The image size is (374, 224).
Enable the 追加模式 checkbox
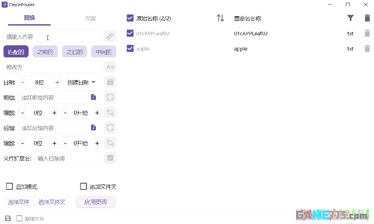click(x=9, y=186)
